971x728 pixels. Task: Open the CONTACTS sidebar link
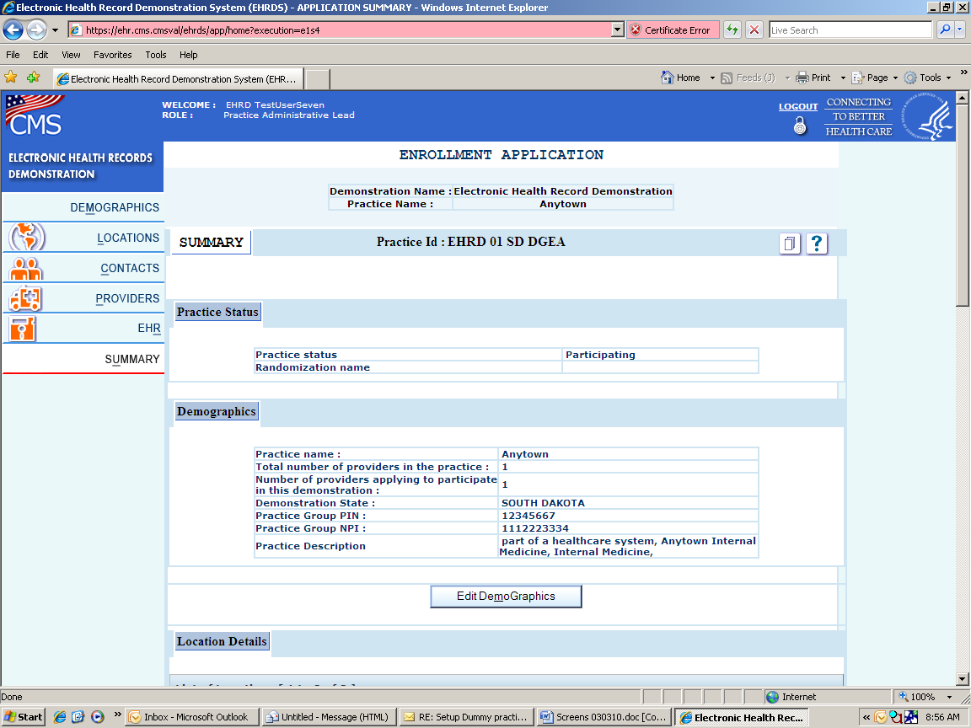coord(130,268)
